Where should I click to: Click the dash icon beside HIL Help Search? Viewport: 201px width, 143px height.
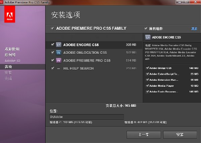click(59, 69)
